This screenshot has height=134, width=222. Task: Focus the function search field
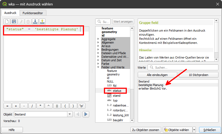(103, 22)
